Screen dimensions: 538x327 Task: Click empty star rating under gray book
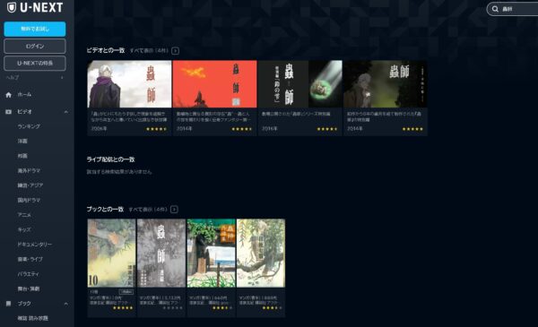pos(172,308)
